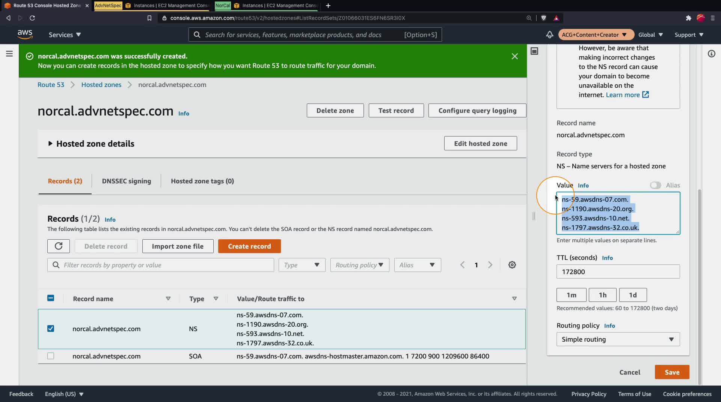Refresh the records table
The height and width of the screenshot is (402, 721).
59,246
